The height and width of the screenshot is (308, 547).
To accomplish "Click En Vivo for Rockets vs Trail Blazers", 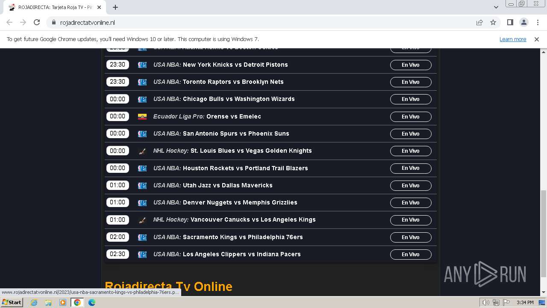I will [411, 168].
